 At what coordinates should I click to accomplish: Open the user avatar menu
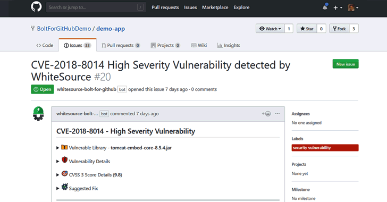(x=353, y=7)
